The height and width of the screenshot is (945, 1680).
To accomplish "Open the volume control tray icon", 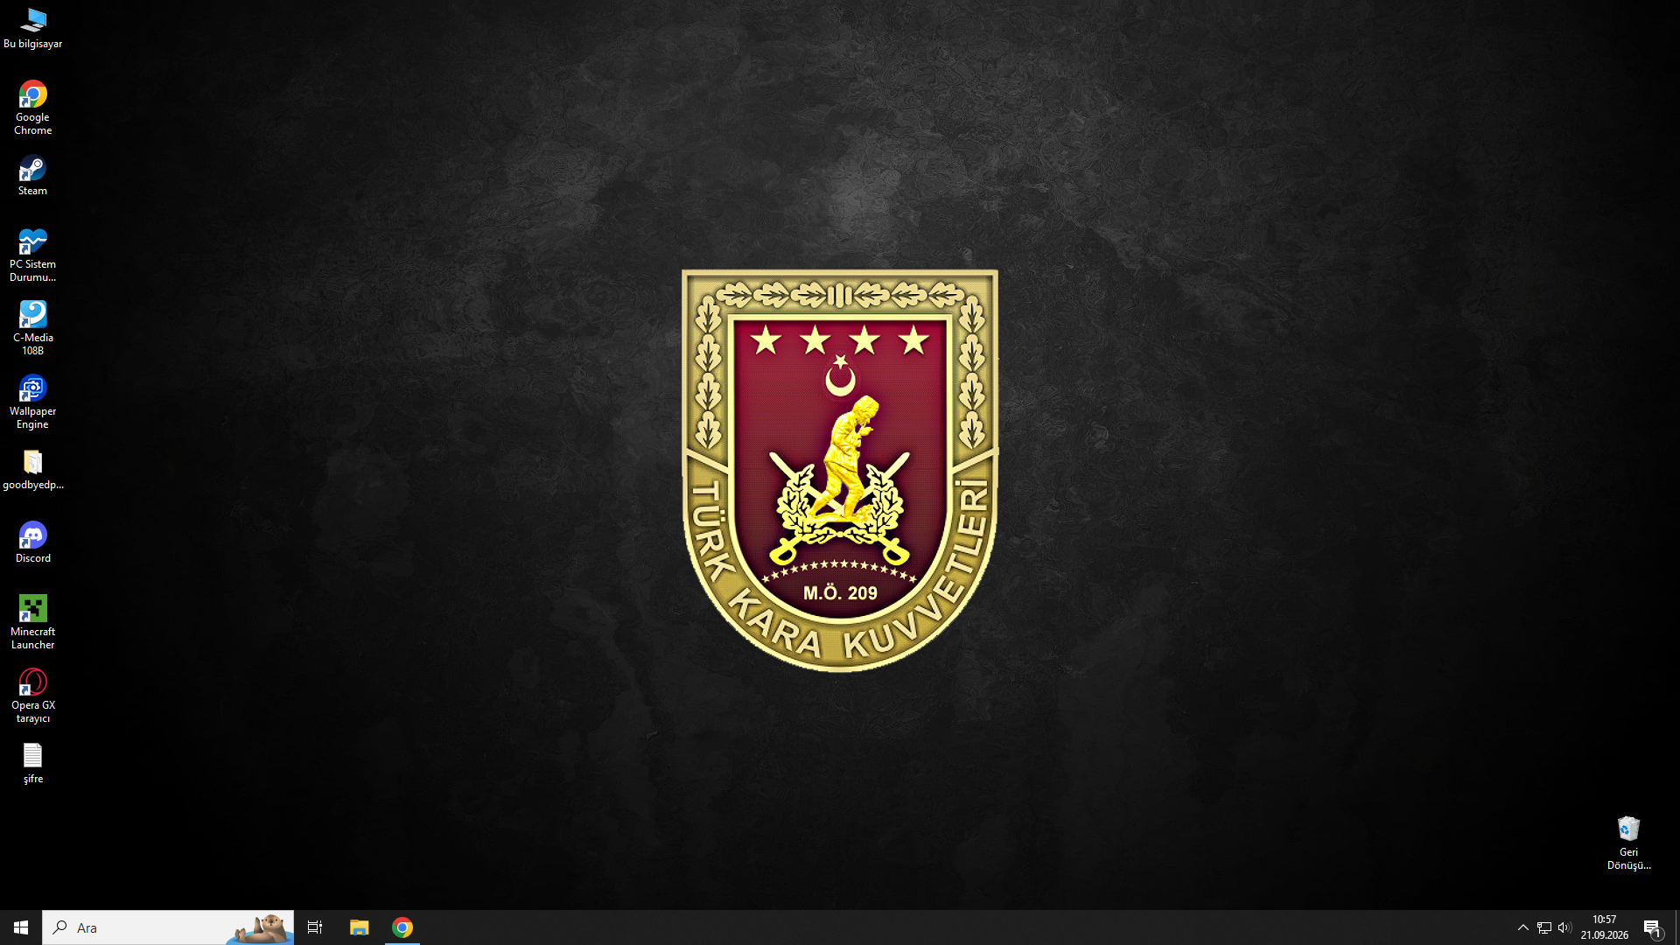I will (1564, 927).
